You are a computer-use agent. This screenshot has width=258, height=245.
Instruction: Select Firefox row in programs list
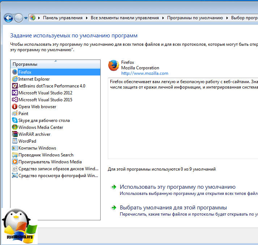[x=55, y=72]
